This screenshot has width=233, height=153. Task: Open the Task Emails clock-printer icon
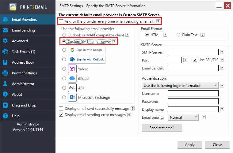click(5, 52)
